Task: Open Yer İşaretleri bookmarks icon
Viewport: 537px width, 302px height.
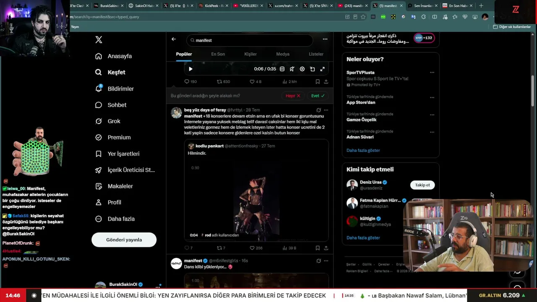Action: (99, 154)
